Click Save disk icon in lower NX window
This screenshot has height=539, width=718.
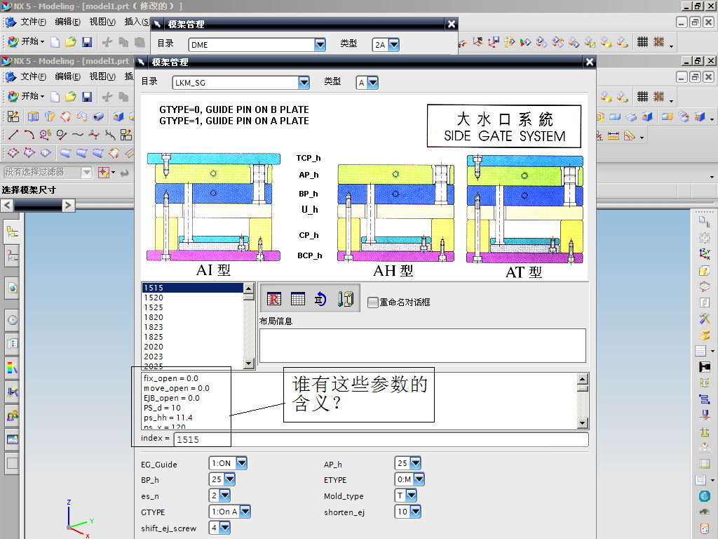pos(87,97)
